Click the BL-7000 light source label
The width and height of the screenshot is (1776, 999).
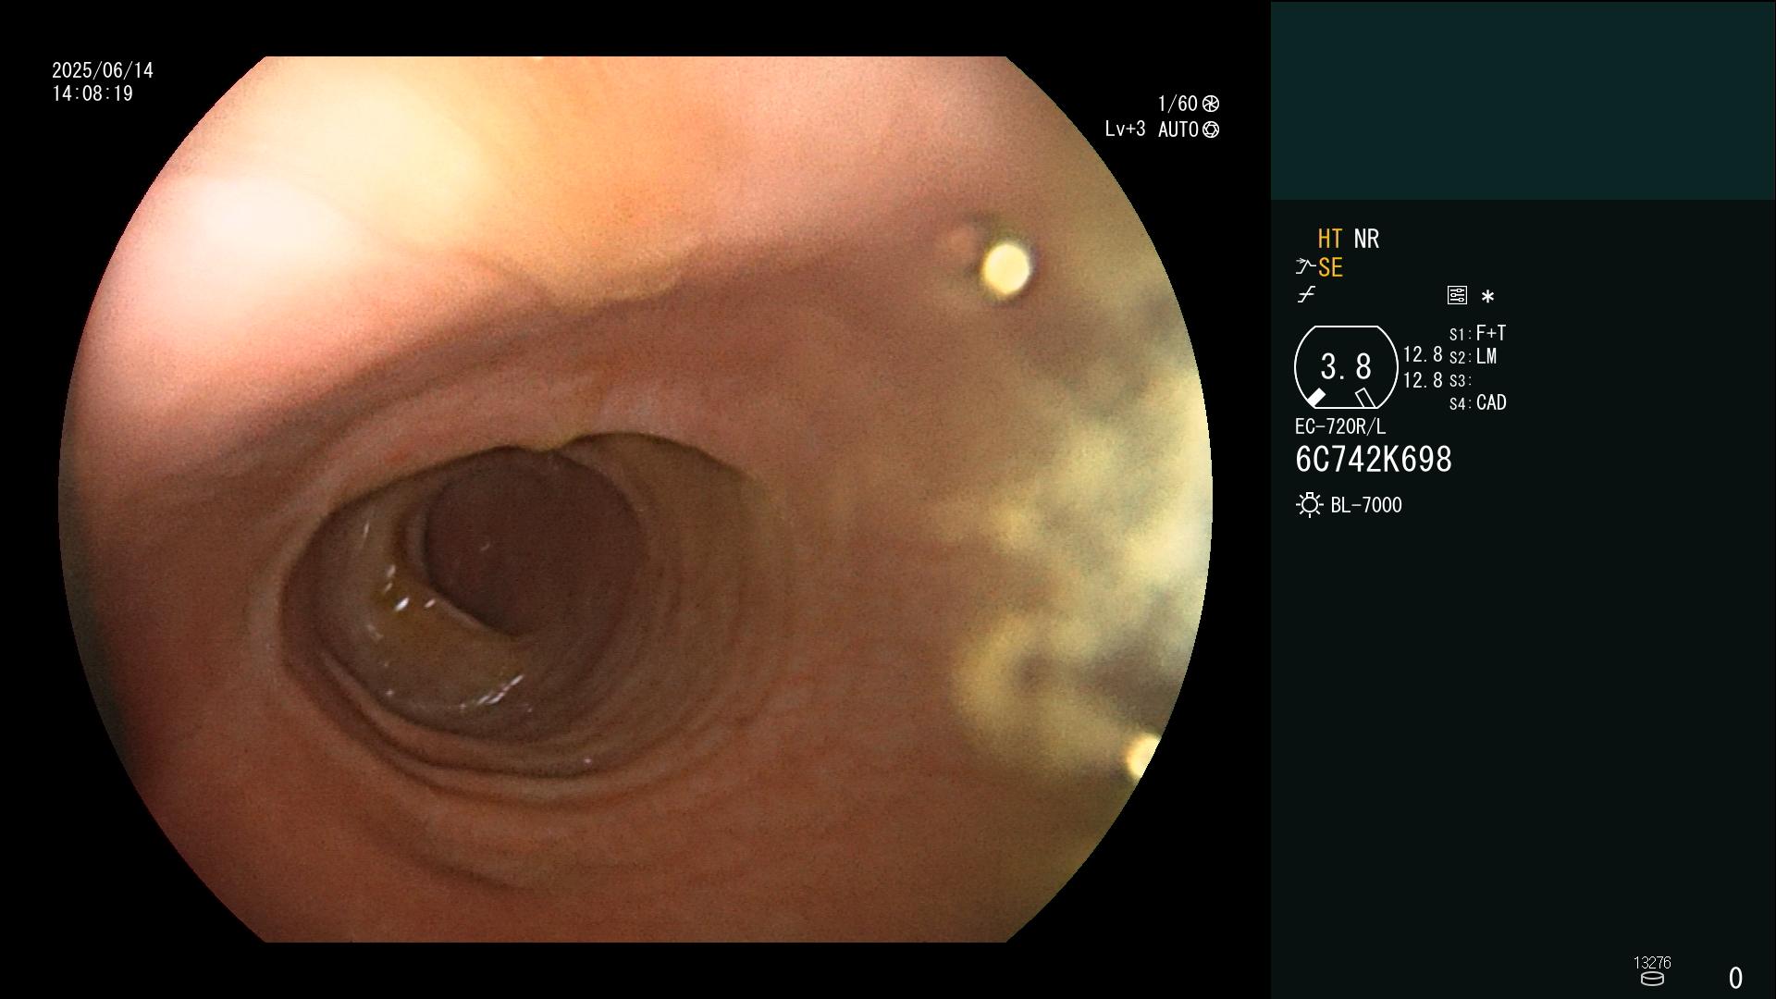coord(1366,505)
